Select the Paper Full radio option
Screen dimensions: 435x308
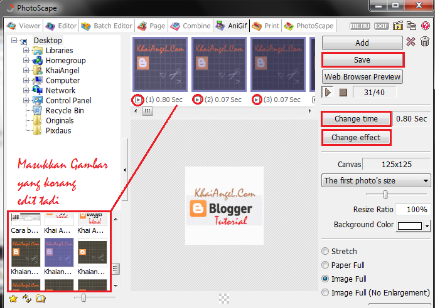[x=325, y=265]
